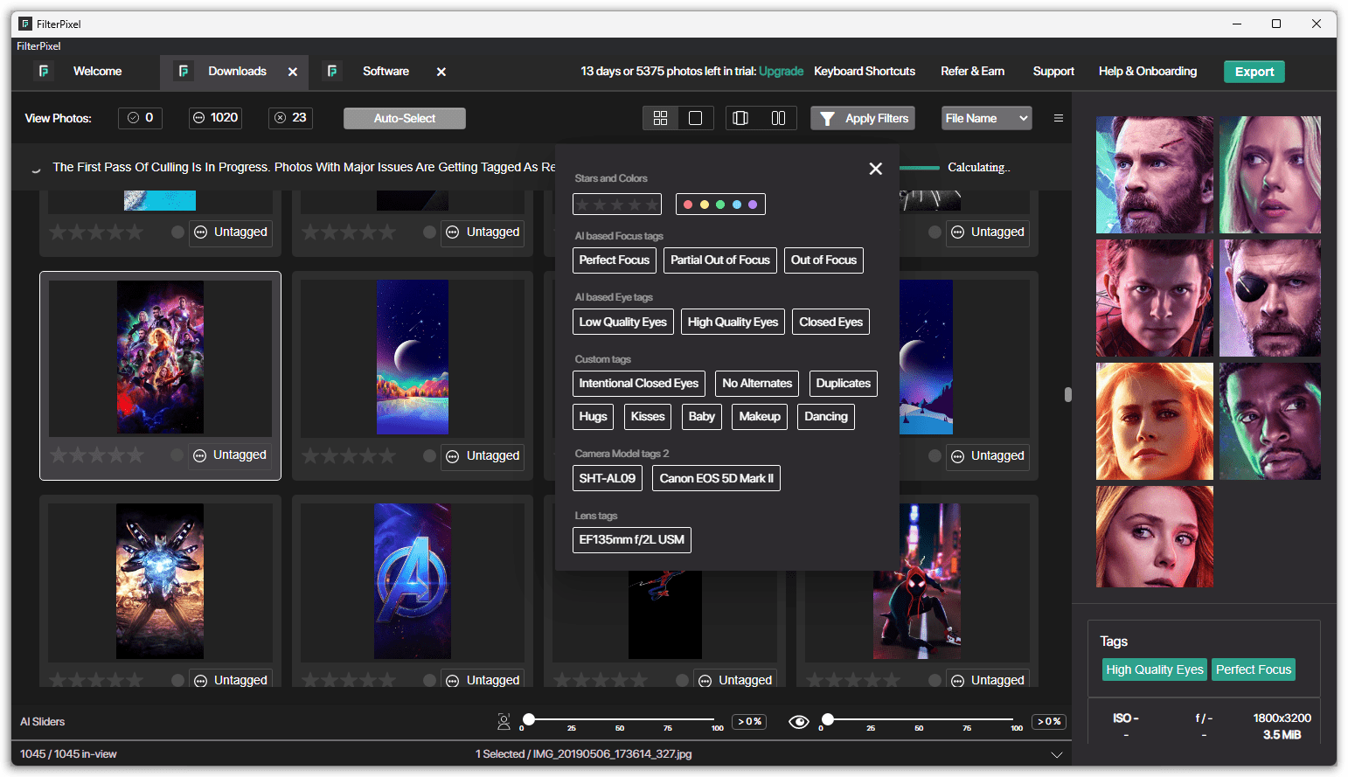This screenshot has height=777, width=1348.
Task: Select the No Alternates custom tag
Action: [x=757, y=384]
